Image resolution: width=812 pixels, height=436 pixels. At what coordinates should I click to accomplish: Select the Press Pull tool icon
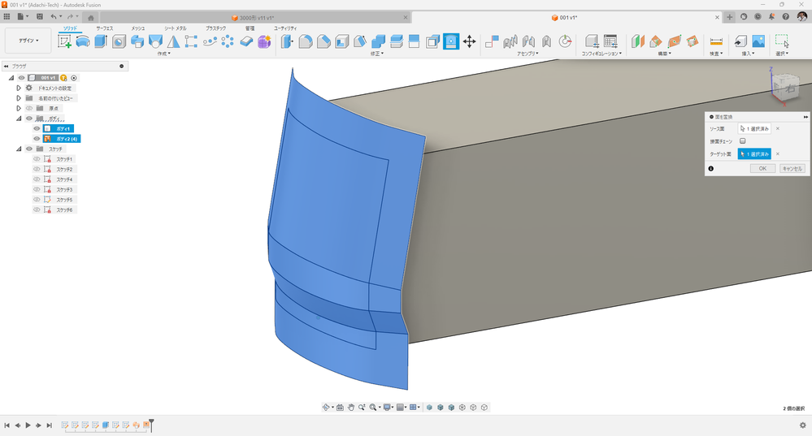287,41
